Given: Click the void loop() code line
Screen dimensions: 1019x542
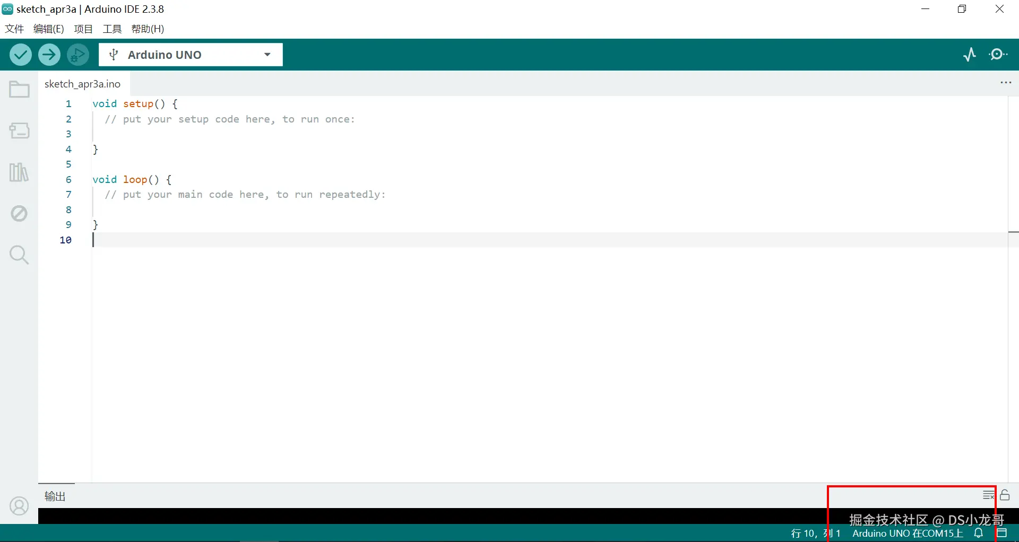Looking at the screenshot, I should (132, 179).
